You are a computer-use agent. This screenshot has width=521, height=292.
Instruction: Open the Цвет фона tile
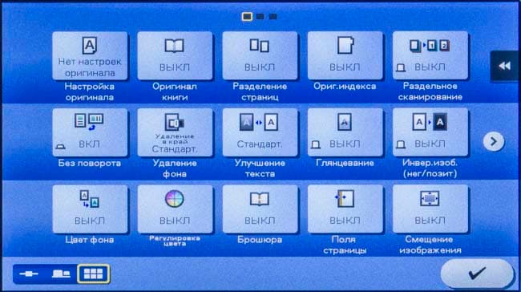[90, 209]
